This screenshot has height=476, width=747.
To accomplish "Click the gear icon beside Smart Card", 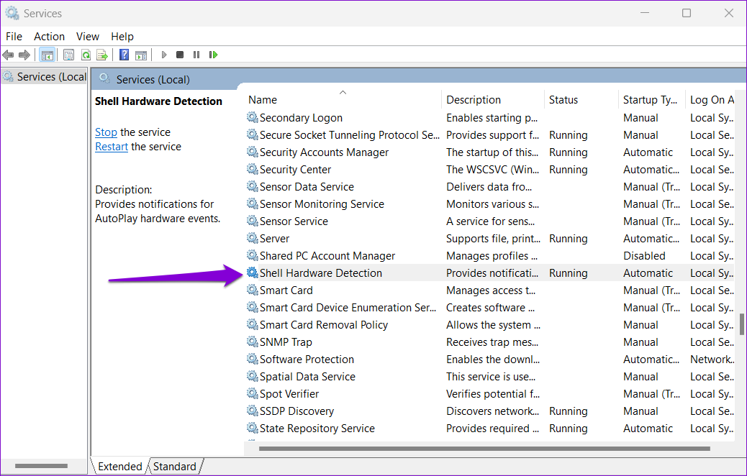I will pos(253,290).
